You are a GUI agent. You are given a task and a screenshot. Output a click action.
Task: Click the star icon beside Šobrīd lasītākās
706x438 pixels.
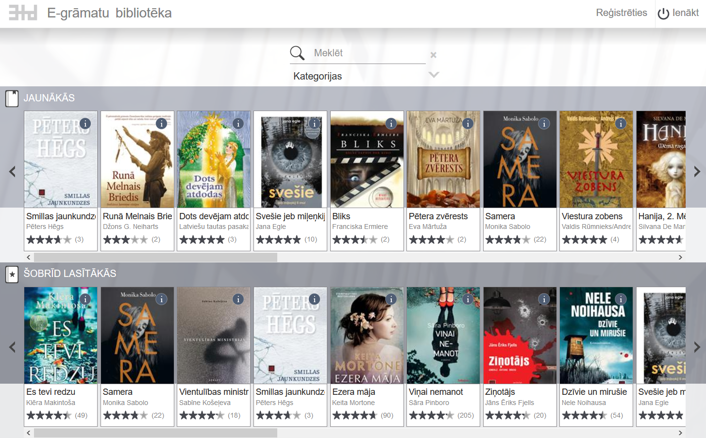[x=12, y=275]
